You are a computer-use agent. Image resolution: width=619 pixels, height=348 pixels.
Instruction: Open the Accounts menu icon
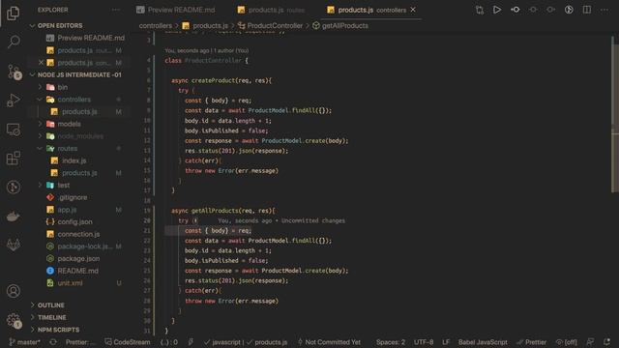coord(14,291)
